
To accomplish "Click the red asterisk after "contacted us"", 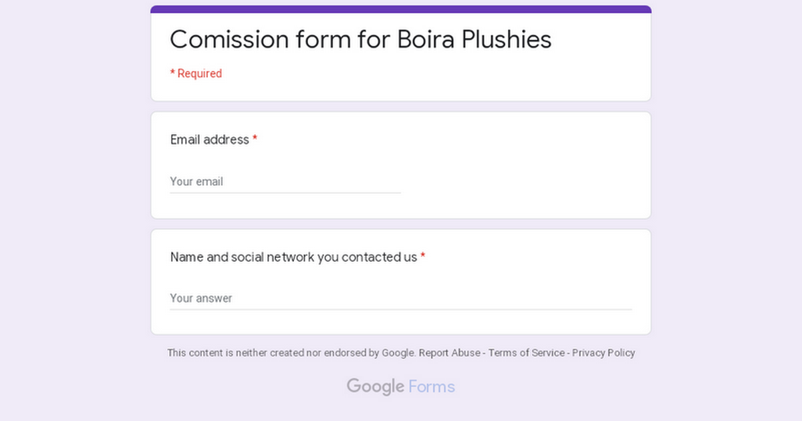I will click(x=423, y=257).
